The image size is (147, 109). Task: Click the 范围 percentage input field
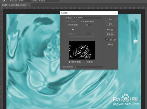88,34
